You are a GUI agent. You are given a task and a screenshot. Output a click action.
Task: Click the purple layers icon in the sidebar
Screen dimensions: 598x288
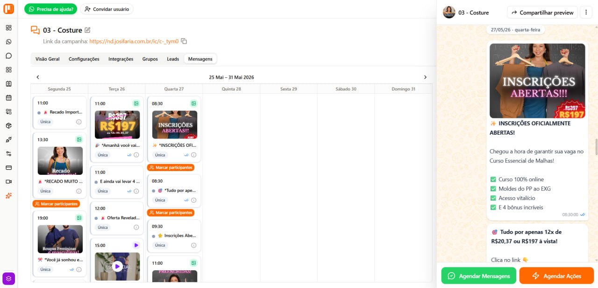pyautogui.click(x=9, y=279)
